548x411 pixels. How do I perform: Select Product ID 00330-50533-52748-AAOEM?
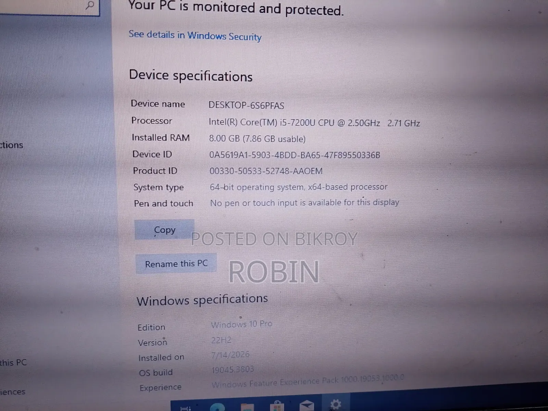click(266, 171)
